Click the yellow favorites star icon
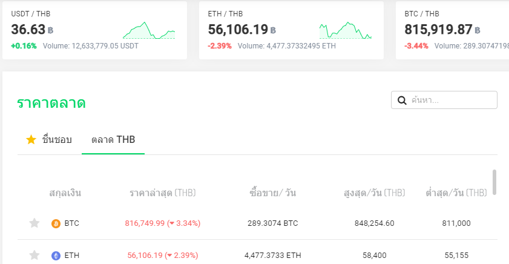 (31, 140)
